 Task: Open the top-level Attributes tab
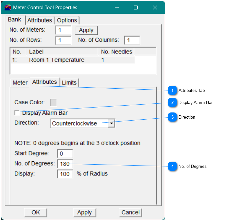[40, 20]
